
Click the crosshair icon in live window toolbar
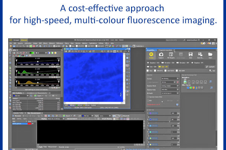[108, 51]
